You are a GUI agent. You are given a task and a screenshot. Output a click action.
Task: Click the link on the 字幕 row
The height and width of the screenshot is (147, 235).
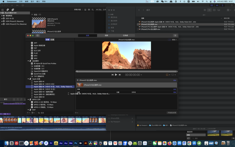[x=175, y=89]
